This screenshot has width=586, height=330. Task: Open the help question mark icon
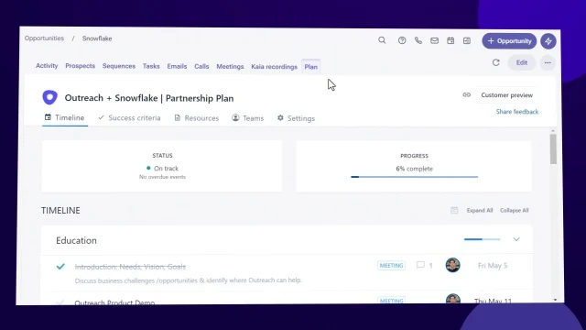coord(402,40)
